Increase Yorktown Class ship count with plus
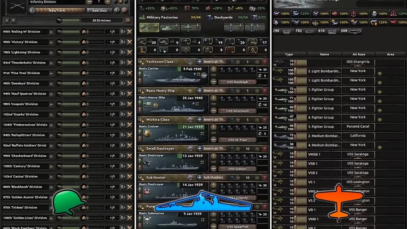The image size is (407, 229). coord(257,62)
